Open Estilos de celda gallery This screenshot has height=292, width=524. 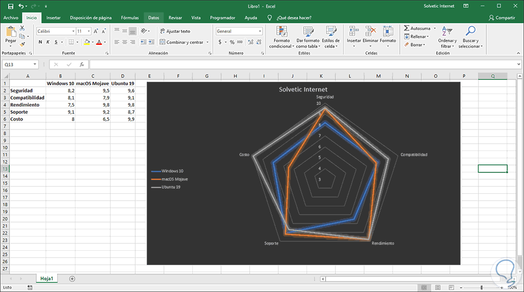pyautogui.click(x=331, y=37)
